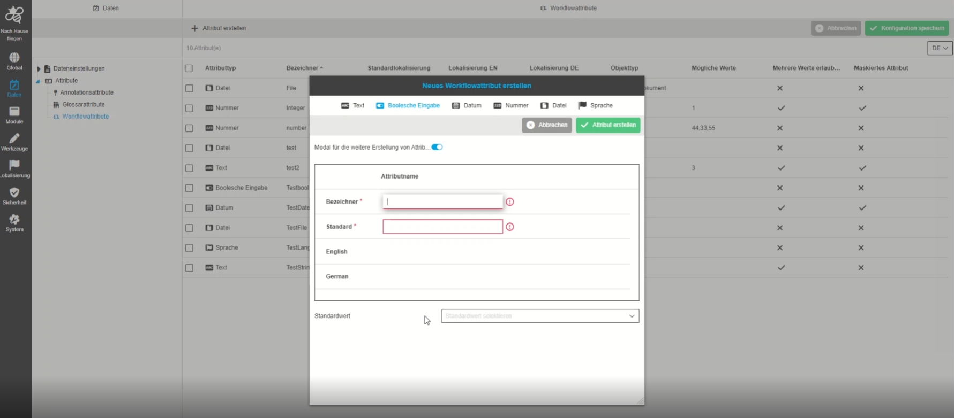Viewport: 954px width, 418px height.
Task: Click the Glossarattribute book icon
Action: coord(56,105)
